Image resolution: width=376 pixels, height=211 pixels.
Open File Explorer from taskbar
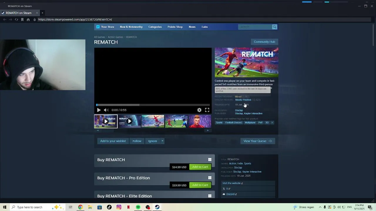coord(90,207)
